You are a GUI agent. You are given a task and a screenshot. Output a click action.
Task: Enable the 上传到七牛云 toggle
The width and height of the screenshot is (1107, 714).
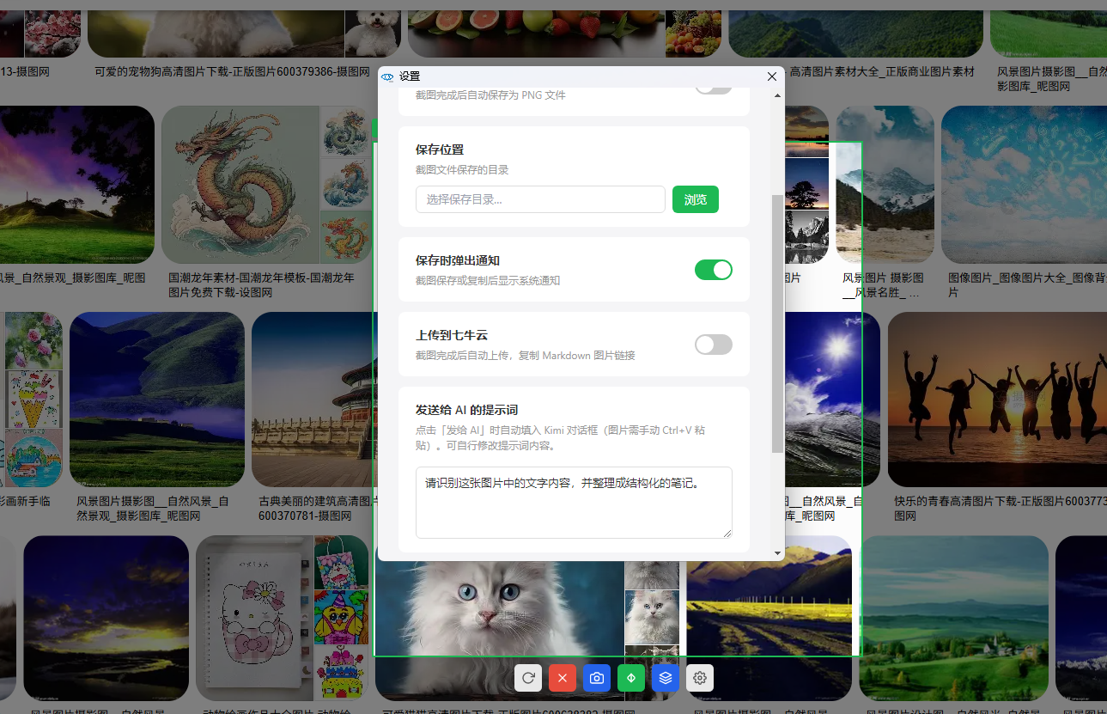714,345
